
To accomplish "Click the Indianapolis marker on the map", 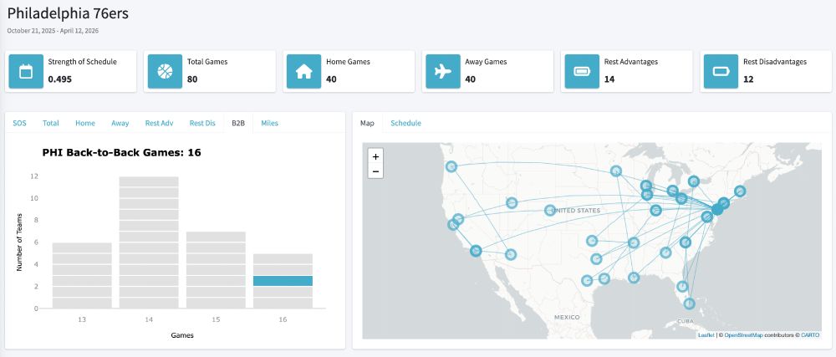I will [x=655, y=211].
